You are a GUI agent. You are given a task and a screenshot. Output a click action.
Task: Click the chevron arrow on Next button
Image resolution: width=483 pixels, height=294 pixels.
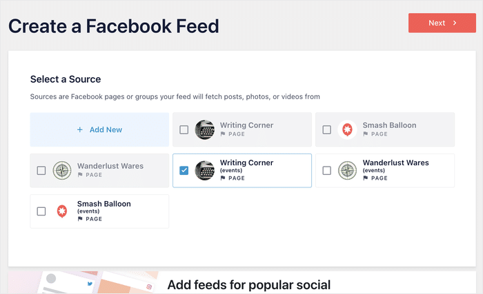pos(455,23)
